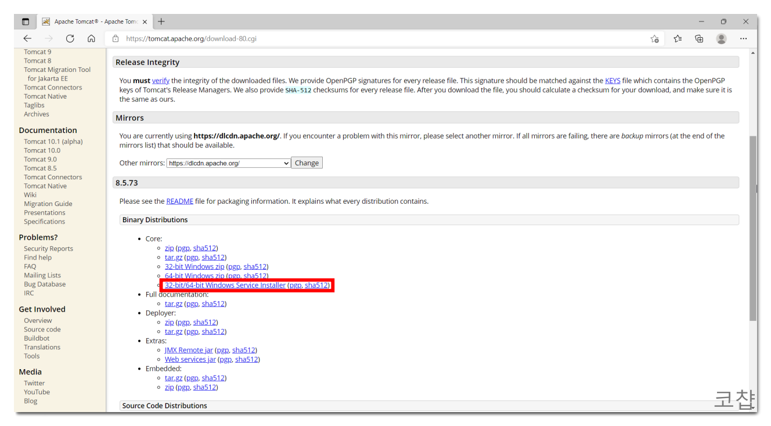The width and height of the screenshot is (771, 426).
Task: Open the verify link in Release Integrity
Action: pyautogui.click(x=161, y=81)
